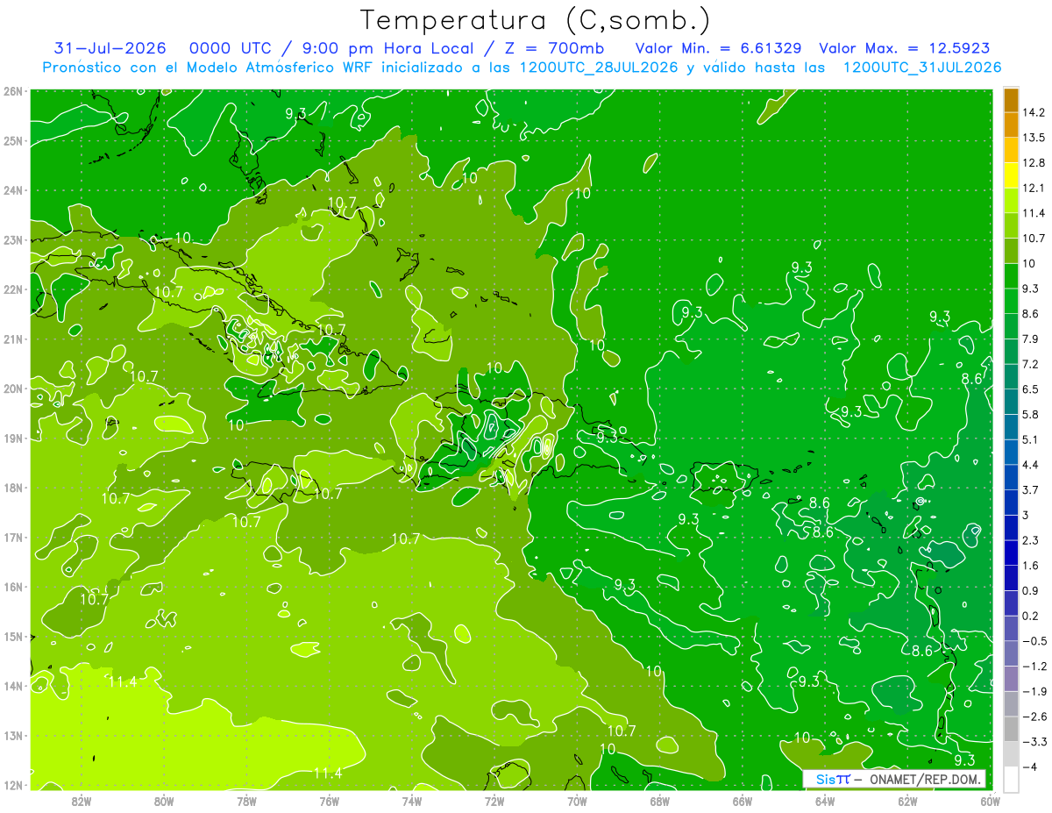This screenshot has height=813, width=1052.
Task: Click the legend value "5.8"
Action: pos(1031,414)
